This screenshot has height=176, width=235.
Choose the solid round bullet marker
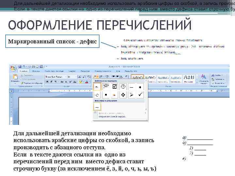(x=140, y=87)
